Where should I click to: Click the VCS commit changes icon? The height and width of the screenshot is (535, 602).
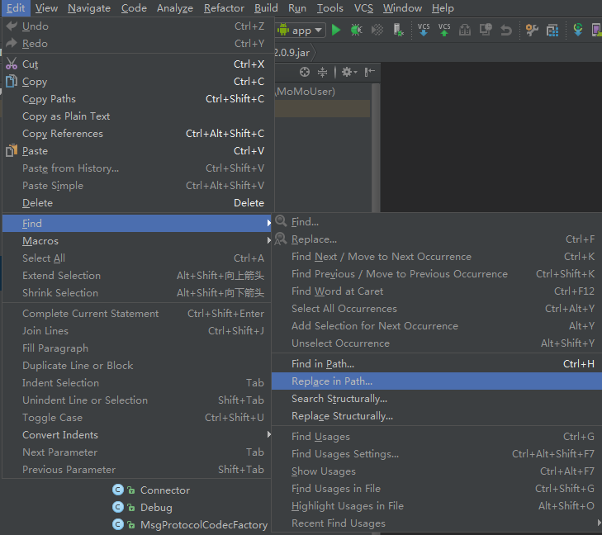[x=444, y=30]
